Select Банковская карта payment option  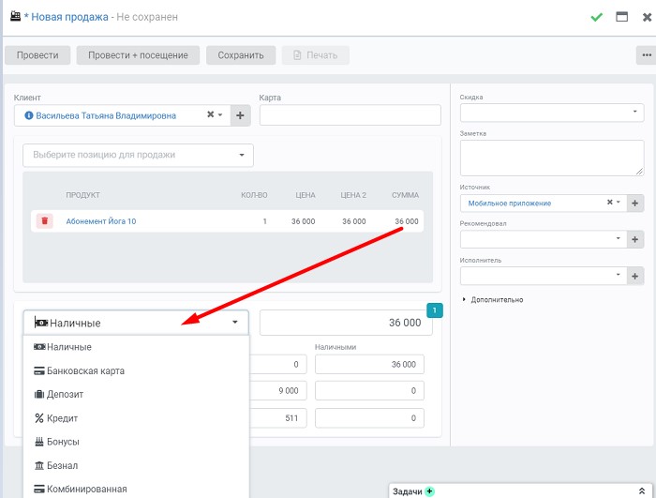[x=137, y=370]
